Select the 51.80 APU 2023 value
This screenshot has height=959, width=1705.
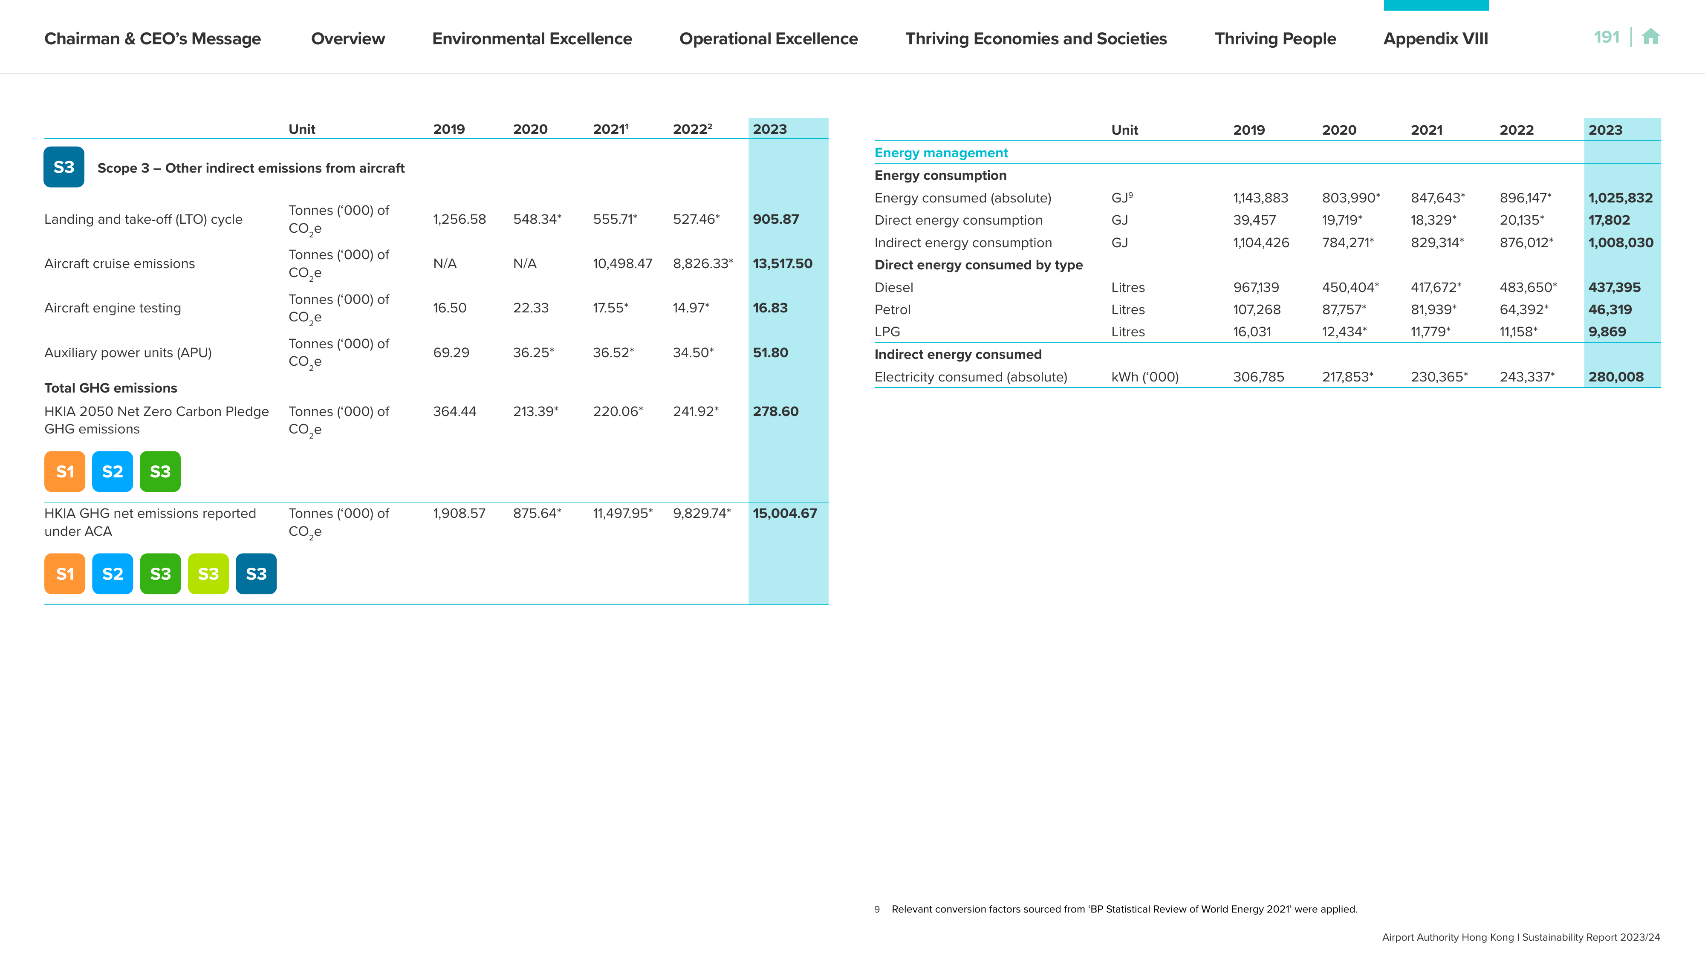[770, 353]
